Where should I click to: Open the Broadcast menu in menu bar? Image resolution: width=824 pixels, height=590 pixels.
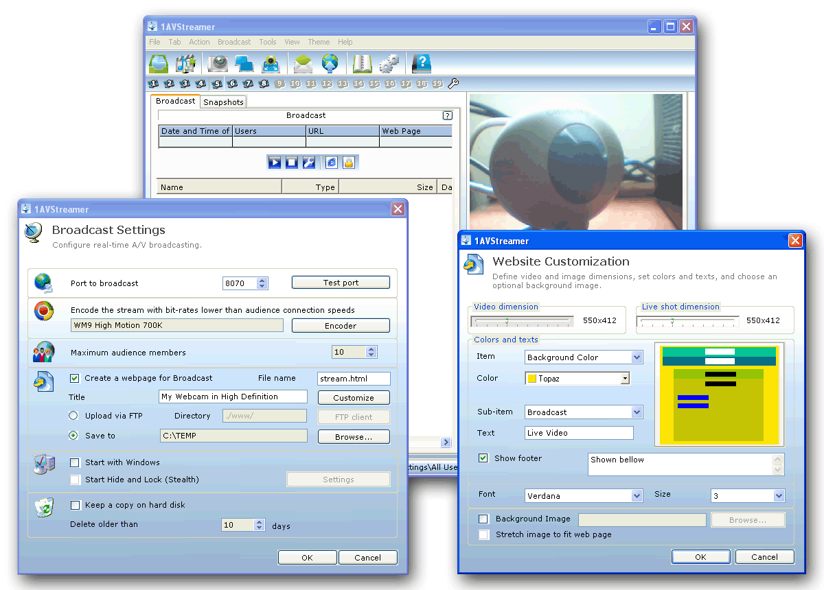click(x=234, y=42)
